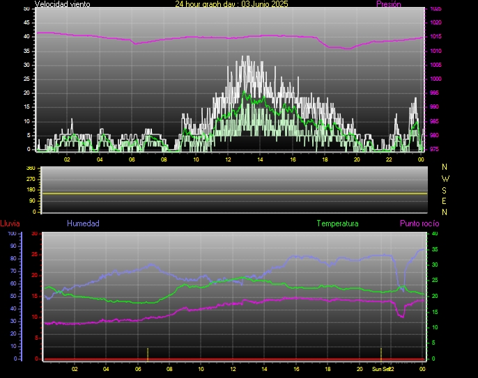Click the pressure axis value 975
The width and height of the screenshot is (478, 378).
click(434, 149)
